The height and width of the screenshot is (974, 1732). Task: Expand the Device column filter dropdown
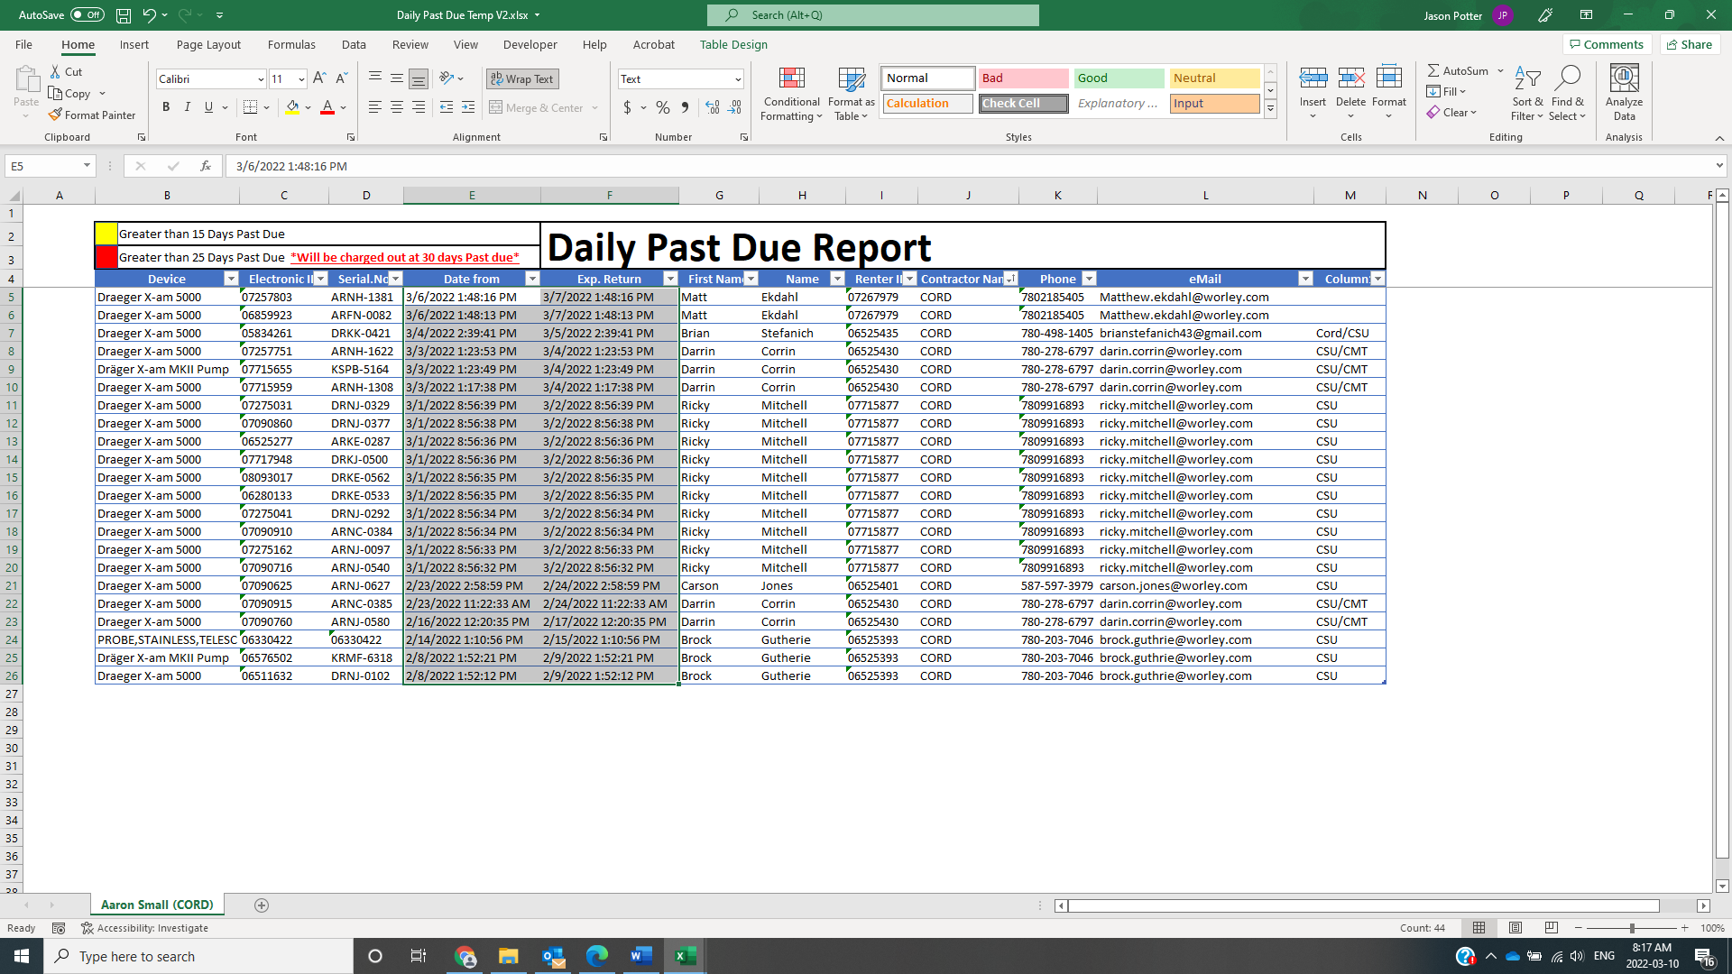230,279
